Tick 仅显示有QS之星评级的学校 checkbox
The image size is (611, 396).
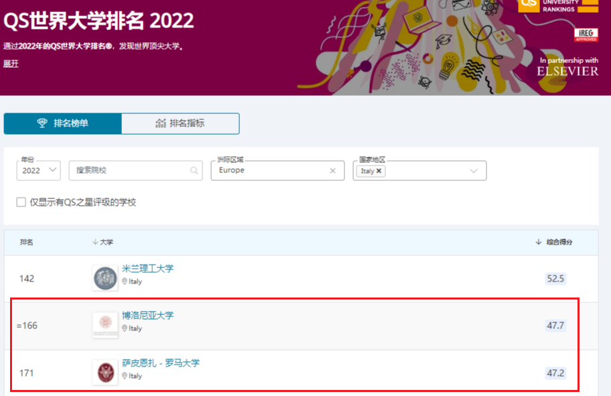coord(21,202)
